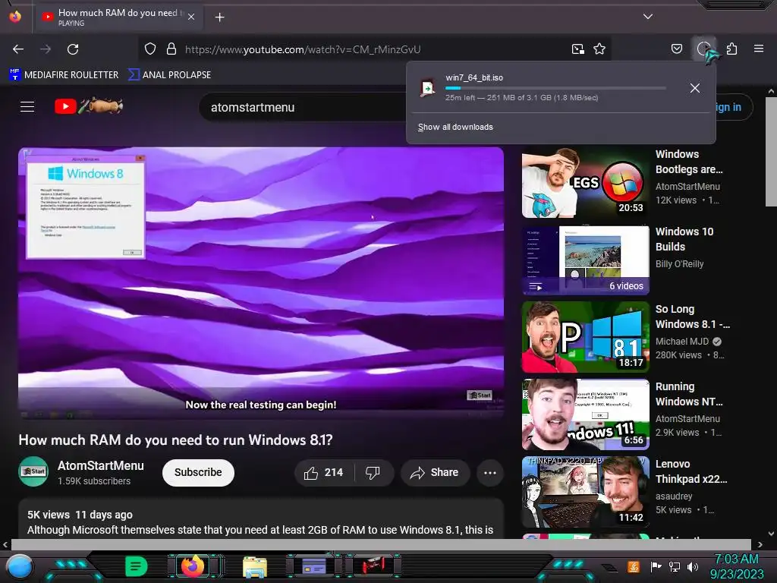
Task: Open the MEDIAFIRE ROULETTER bookmark
Action: coord(64,75)
